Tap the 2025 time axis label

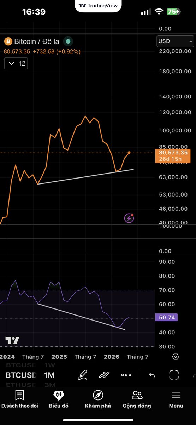[59, 357]
